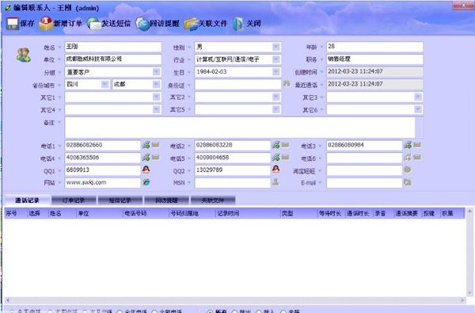This screenshot has width=475, height=313.
Task: Expand city dropdown showing 成都
Action: click(156, 84)
